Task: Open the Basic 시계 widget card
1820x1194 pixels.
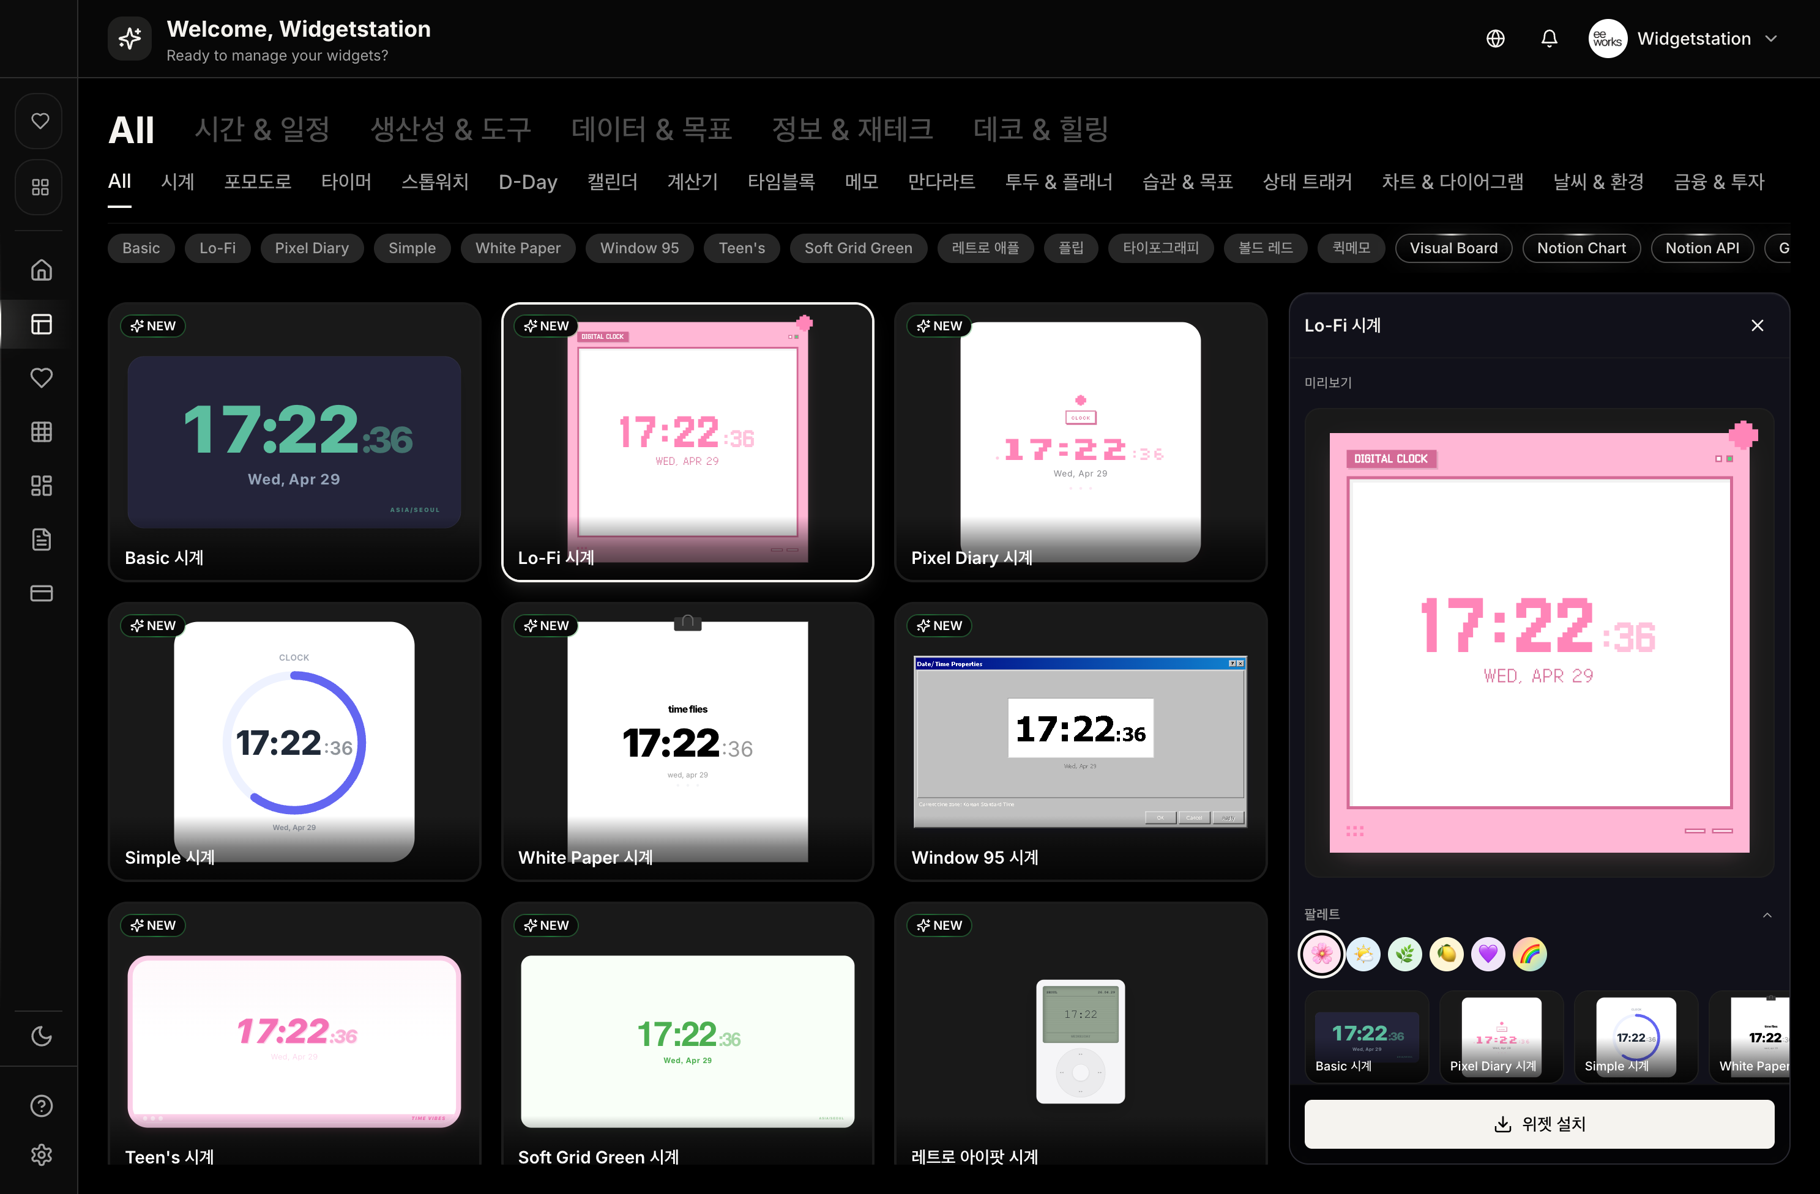Action: click(x=294, y=442)
